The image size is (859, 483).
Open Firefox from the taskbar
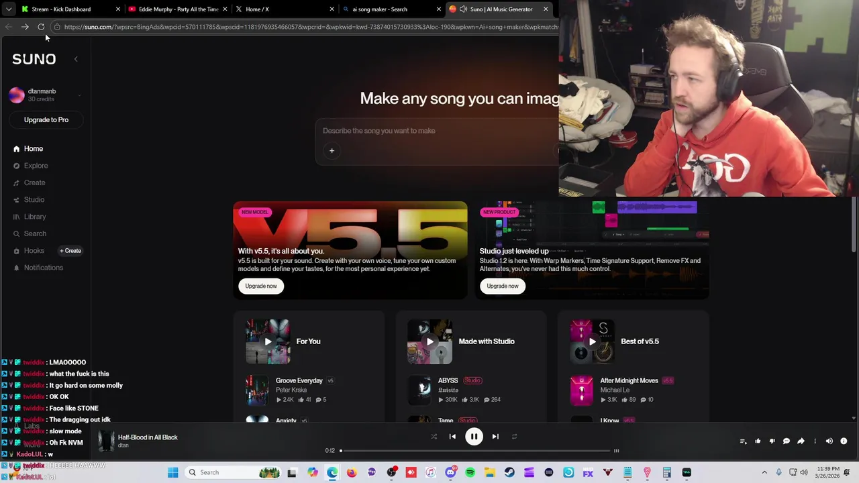click(352, 473)
